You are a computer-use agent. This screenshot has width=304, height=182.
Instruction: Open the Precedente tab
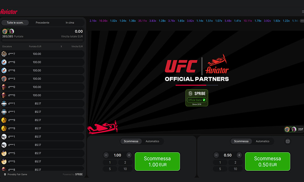(42, 23)
